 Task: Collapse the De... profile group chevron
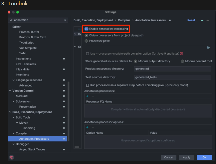[x=75, y=34]
